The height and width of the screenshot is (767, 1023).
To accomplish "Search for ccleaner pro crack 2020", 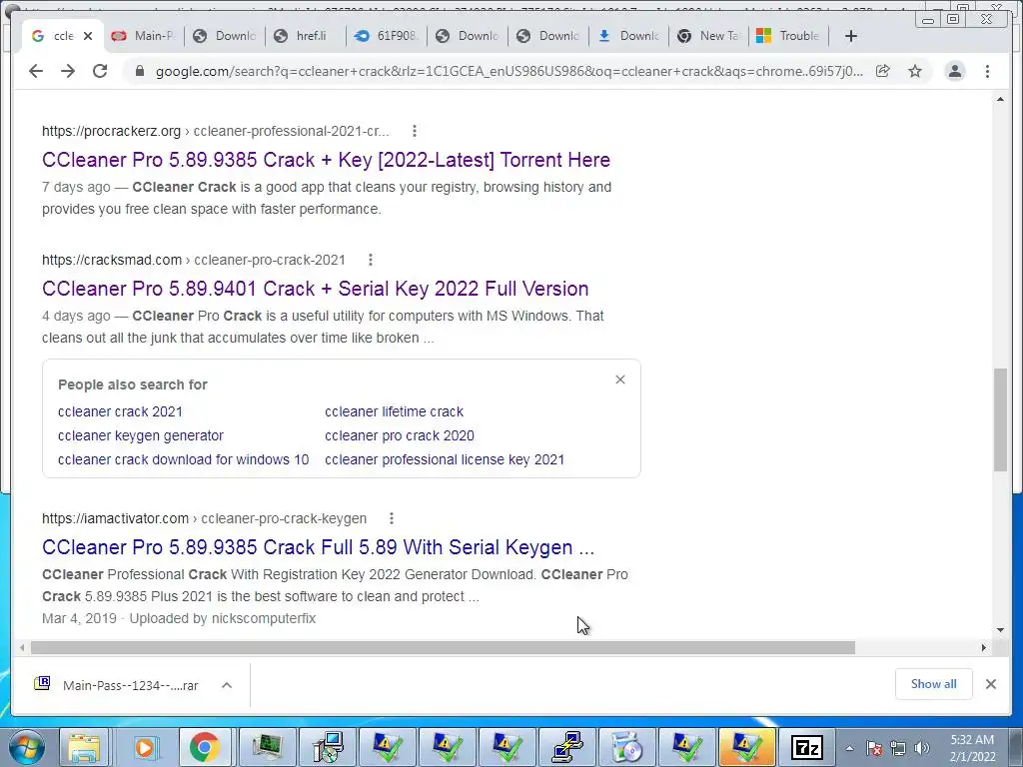I will pos(400,435).
